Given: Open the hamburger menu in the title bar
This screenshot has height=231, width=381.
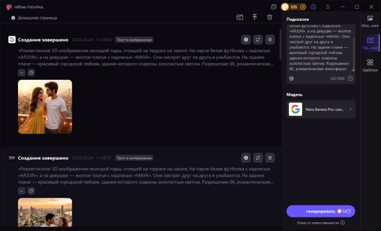Looking at the screenshot, I should [327, 7].
